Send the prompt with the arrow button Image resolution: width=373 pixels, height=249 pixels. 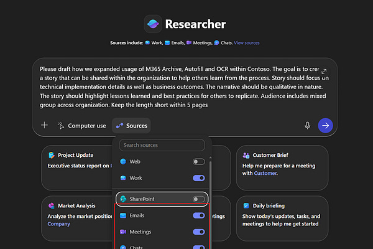coord(325,125)
